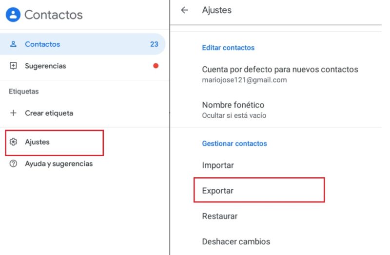Open Sugerencias in the sidebar
390x255 pixels.
pos(45,66)
